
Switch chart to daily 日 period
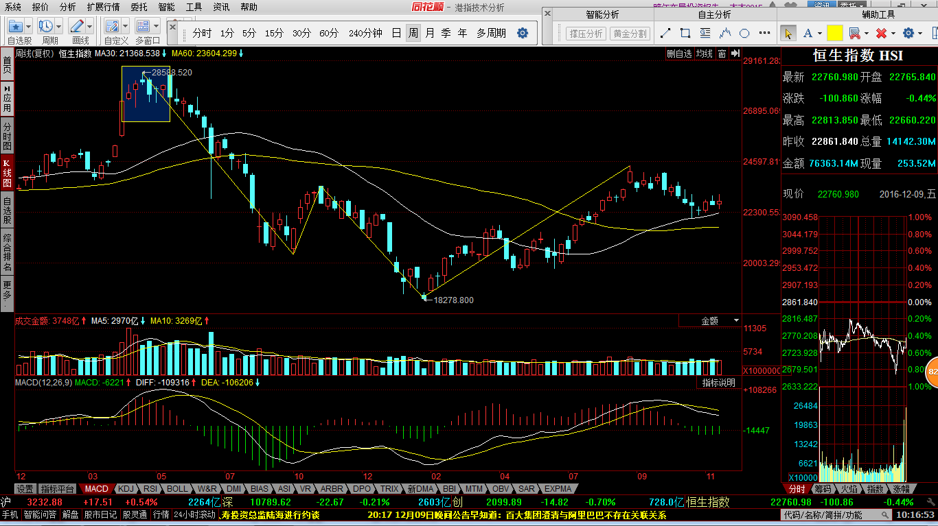click(396, 33)
